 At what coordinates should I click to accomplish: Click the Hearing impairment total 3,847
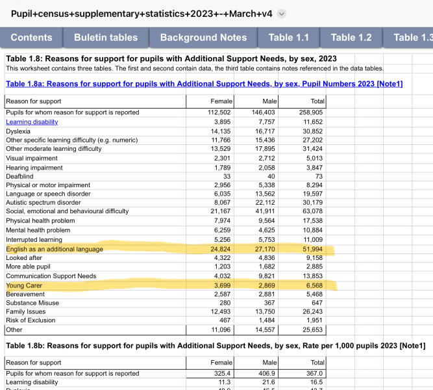point(313,168)
